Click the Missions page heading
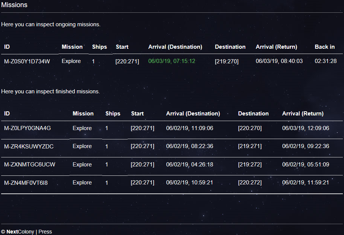Screen dimensions: 344x235 pos(14,5)
